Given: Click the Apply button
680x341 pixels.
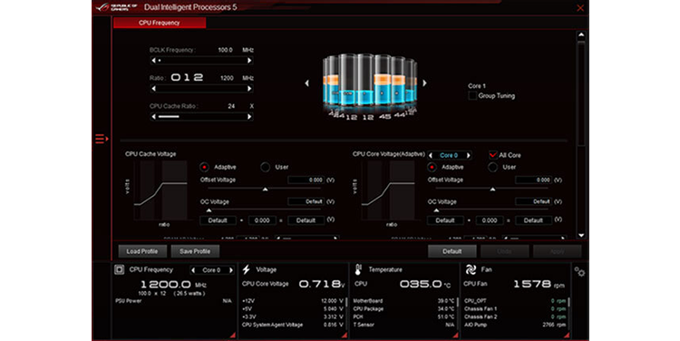Looking at the screenshot, I should pyautogui.click(x=558, y=251).
